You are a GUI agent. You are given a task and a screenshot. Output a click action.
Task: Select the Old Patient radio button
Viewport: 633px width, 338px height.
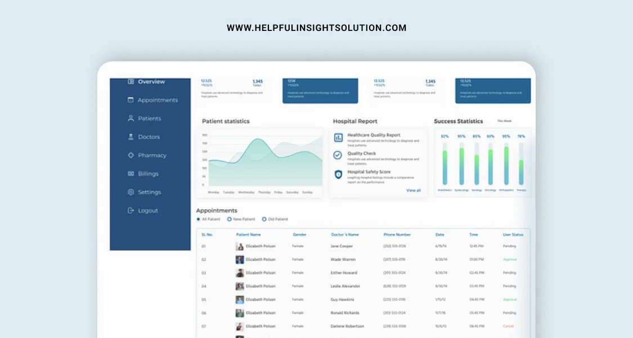264,219
